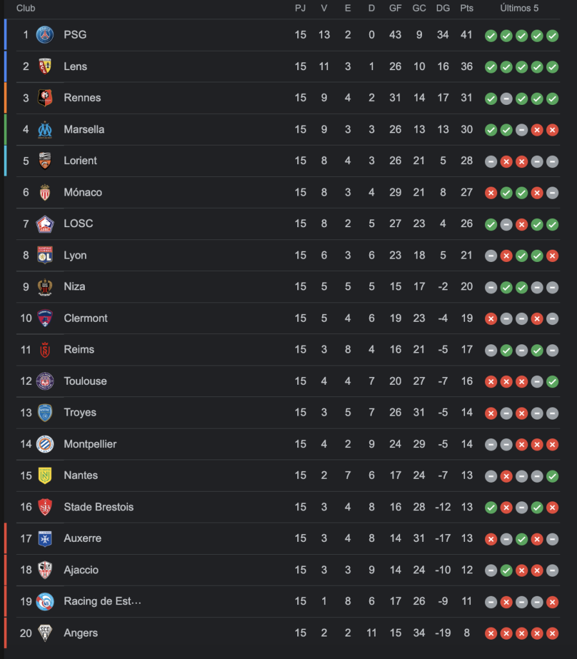Click Angers' first red loss indicator
This screenshot has width=577, height=659.
click(491, 633)
